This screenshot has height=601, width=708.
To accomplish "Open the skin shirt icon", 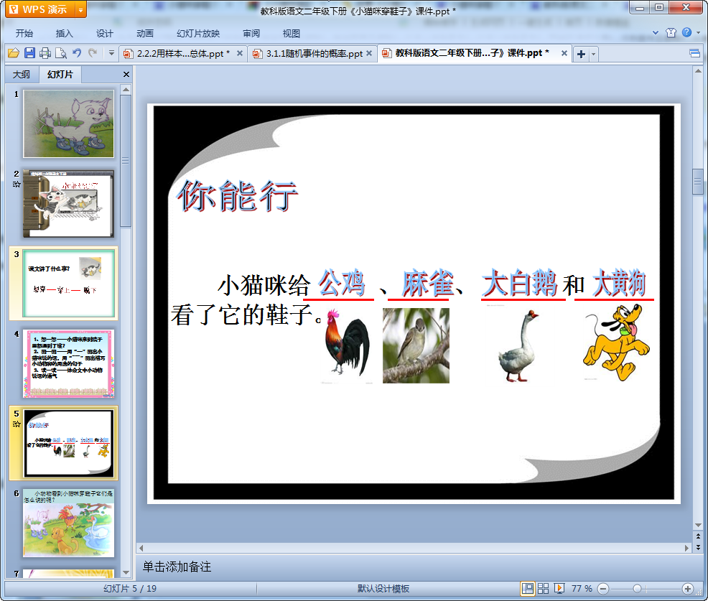I will pos(671,32).
